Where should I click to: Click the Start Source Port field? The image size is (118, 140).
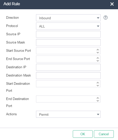(x=66, y=51)
